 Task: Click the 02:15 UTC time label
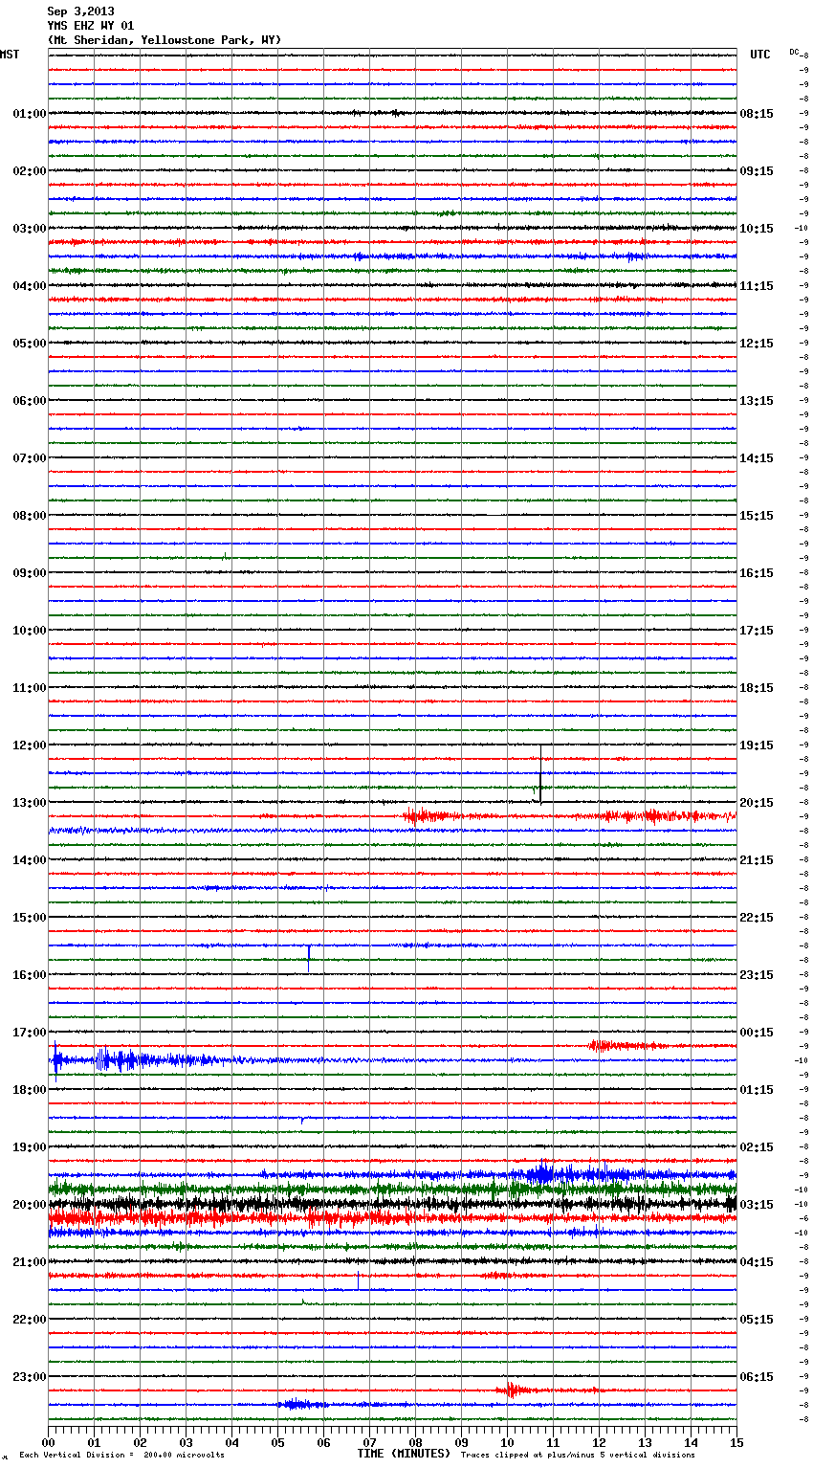tap(757, 1147)
